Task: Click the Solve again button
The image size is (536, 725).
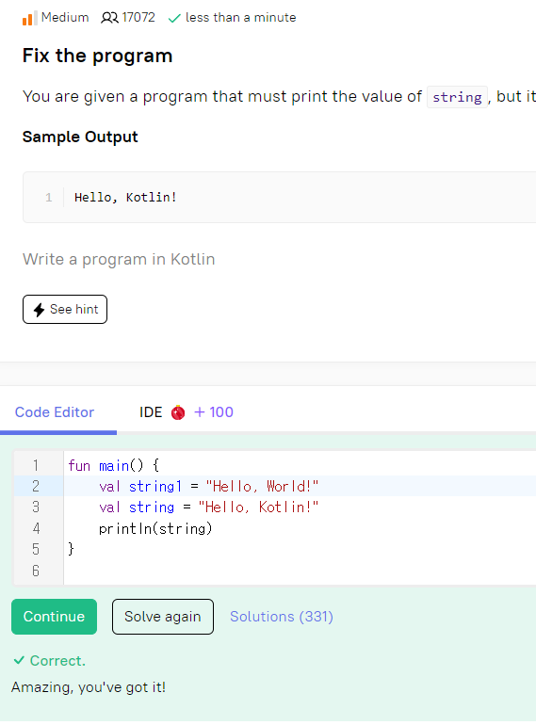Action: coord(163,617)
